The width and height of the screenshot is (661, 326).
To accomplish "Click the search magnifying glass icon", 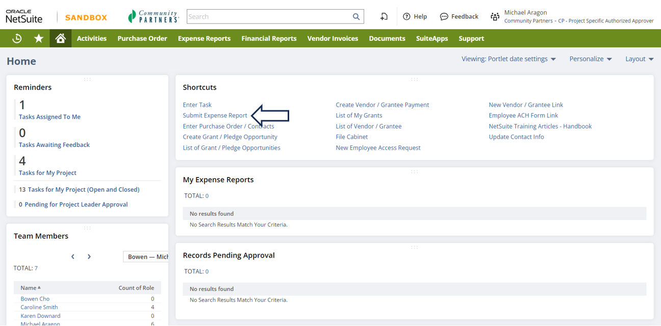I will click(x=356, y=17).
